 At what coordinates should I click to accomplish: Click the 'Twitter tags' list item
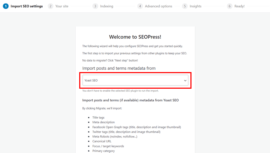pos(126,132)
